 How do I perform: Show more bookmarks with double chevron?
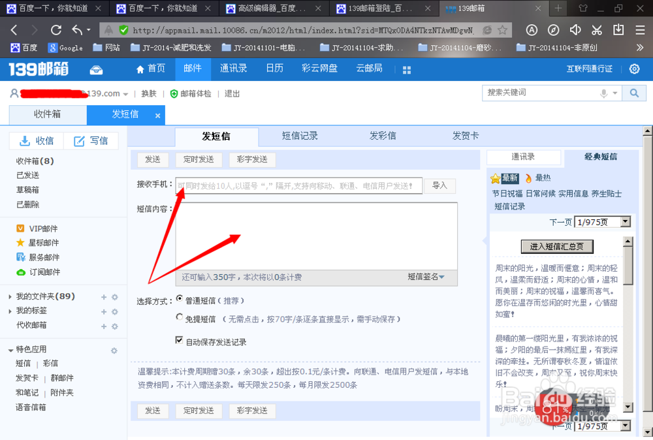pos(640,48)
